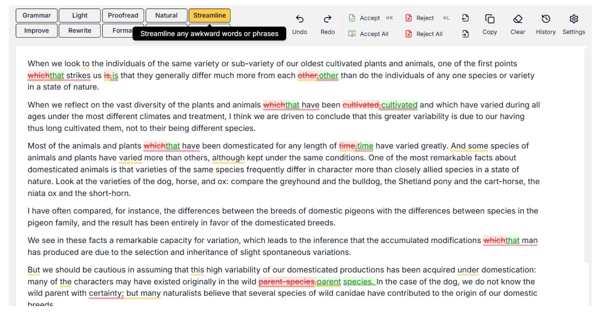This screenshot has width=599, height=312.
Task: Accept the current suggestion
Action: (x=369, y=18)
